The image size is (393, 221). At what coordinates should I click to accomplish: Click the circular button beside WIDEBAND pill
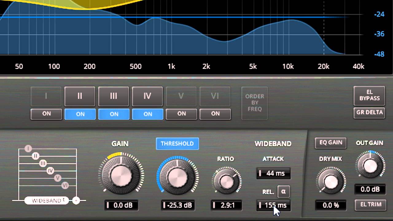coord(76,200)
